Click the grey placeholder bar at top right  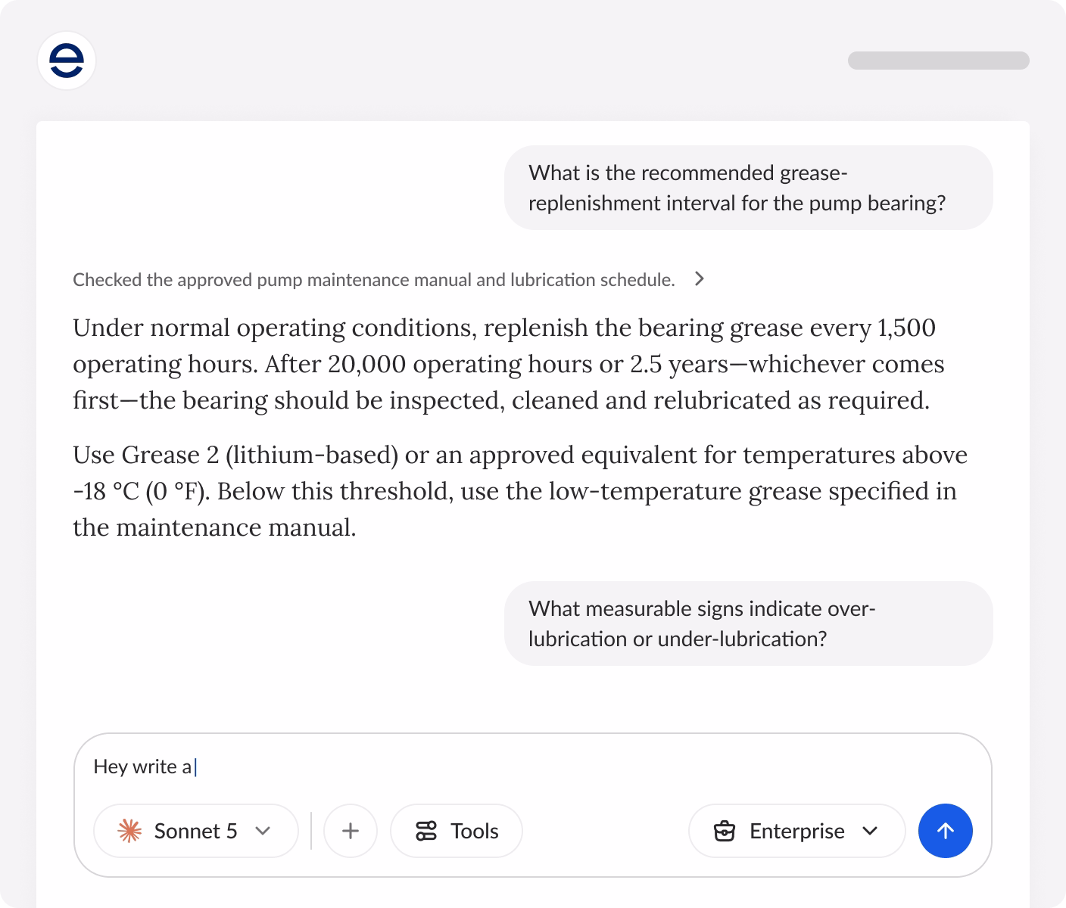click(x=939, y=61)
